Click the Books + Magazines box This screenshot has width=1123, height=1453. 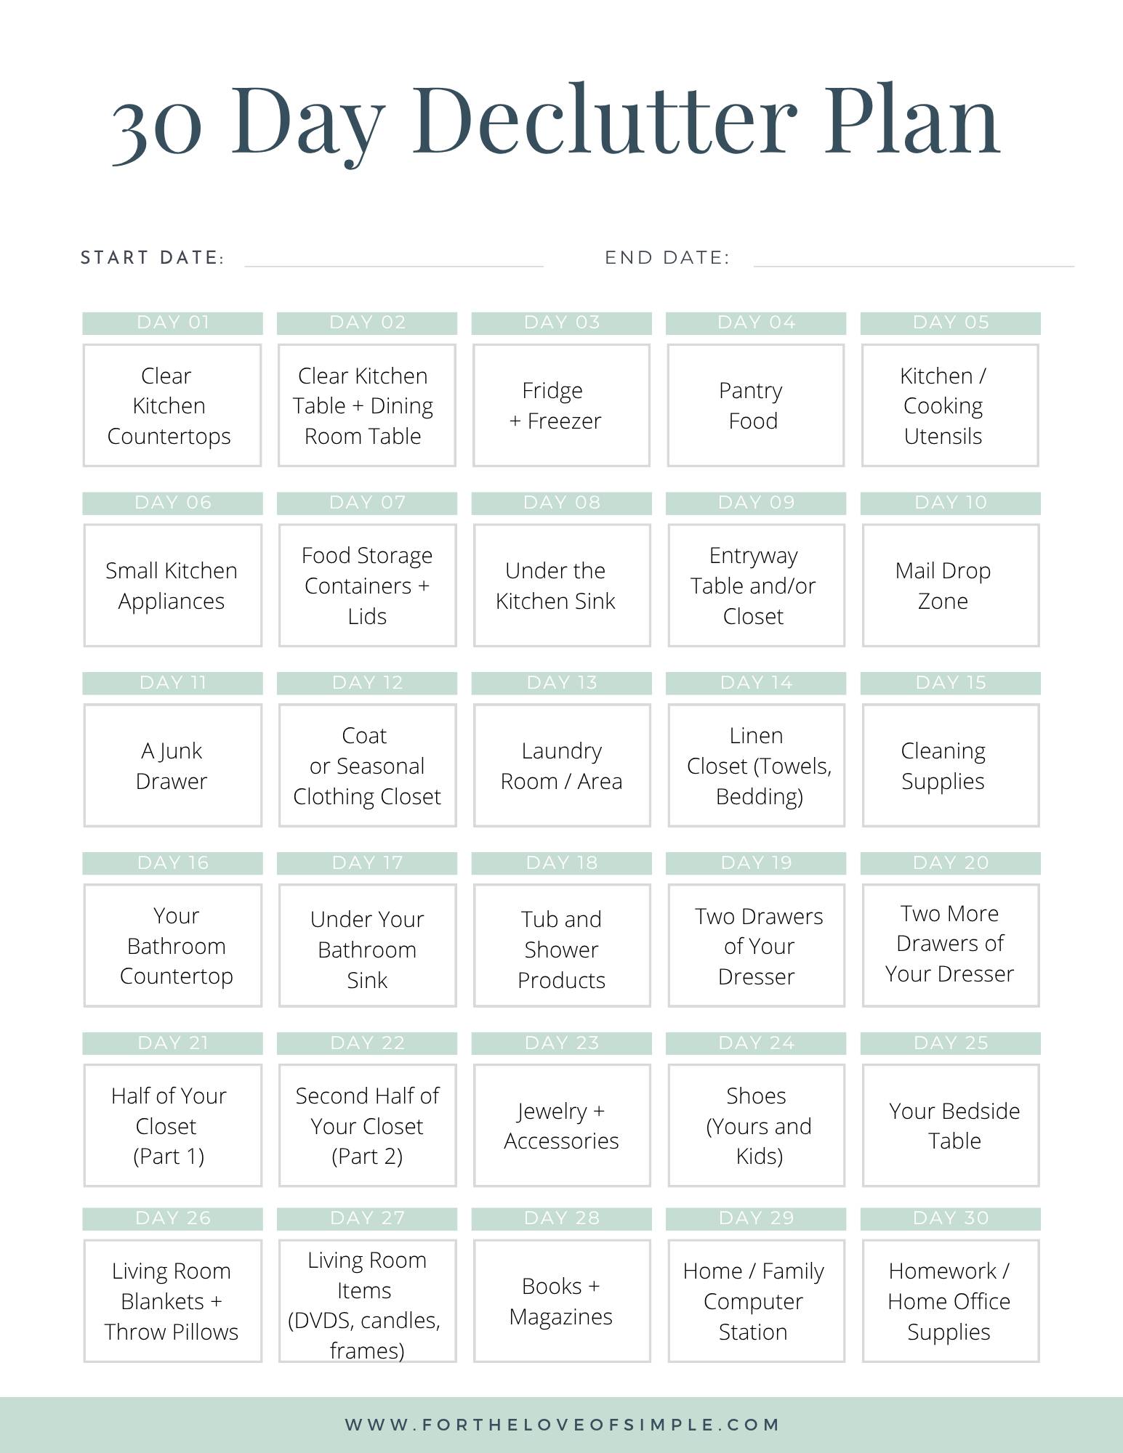click(x=562, y=1301)
